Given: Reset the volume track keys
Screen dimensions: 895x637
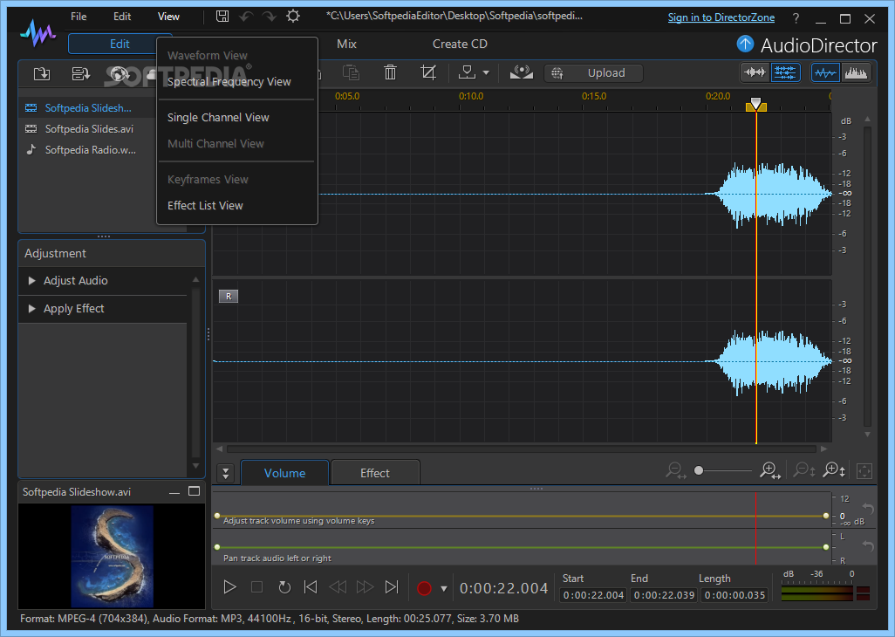Looking at the screenshot, I should 868,509.
